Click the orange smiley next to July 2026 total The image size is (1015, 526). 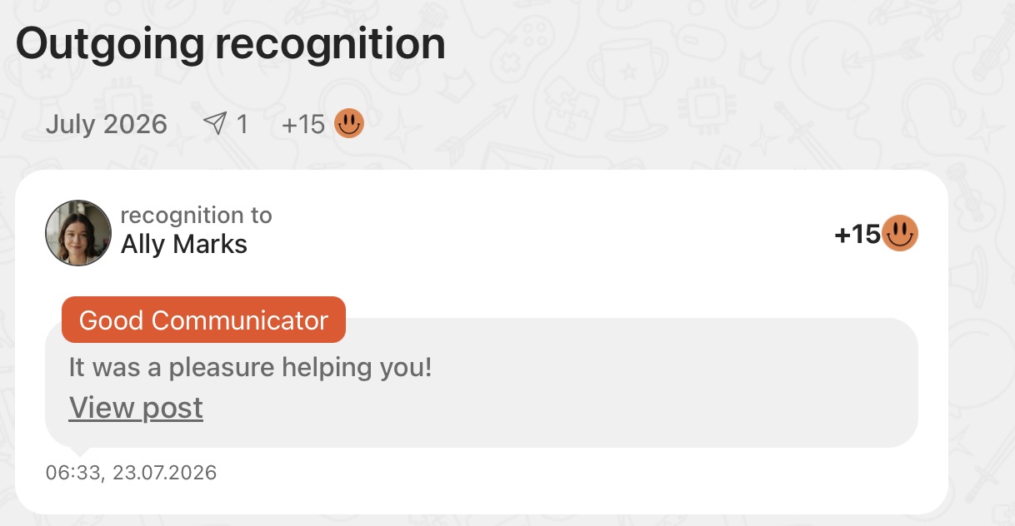click(349, 125)
